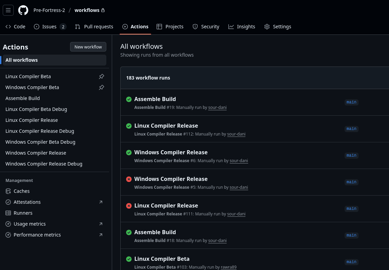This screenshot has width=389, height=270.
Task: Open the Settings tab
Action: pos(278,27)
